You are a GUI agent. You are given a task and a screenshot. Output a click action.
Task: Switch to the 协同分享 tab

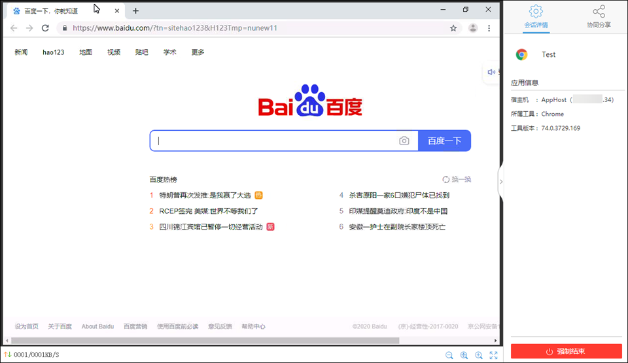coord(599,17)
